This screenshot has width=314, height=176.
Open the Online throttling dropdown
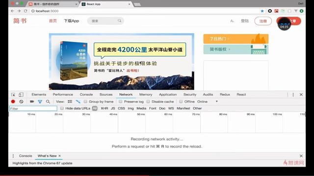click(x=208, y=102)
